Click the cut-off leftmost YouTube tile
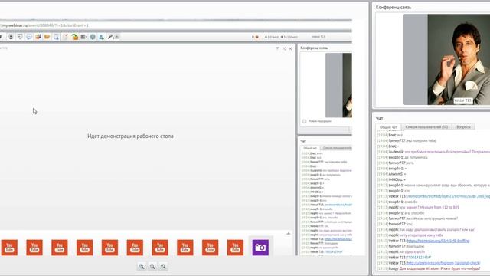This screenshot has width=490, height=276. (x=9, y=248)
